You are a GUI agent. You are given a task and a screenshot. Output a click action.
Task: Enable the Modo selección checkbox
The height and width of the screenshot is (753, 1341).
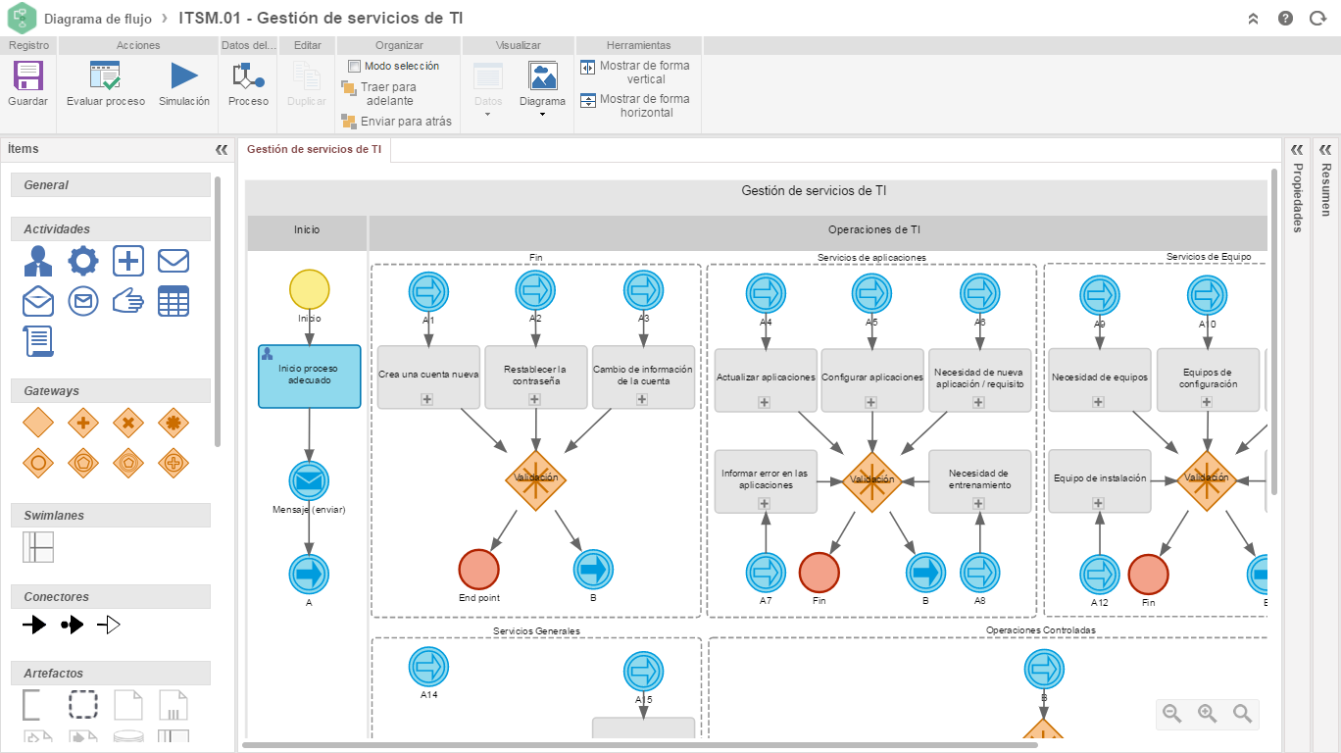355,66
